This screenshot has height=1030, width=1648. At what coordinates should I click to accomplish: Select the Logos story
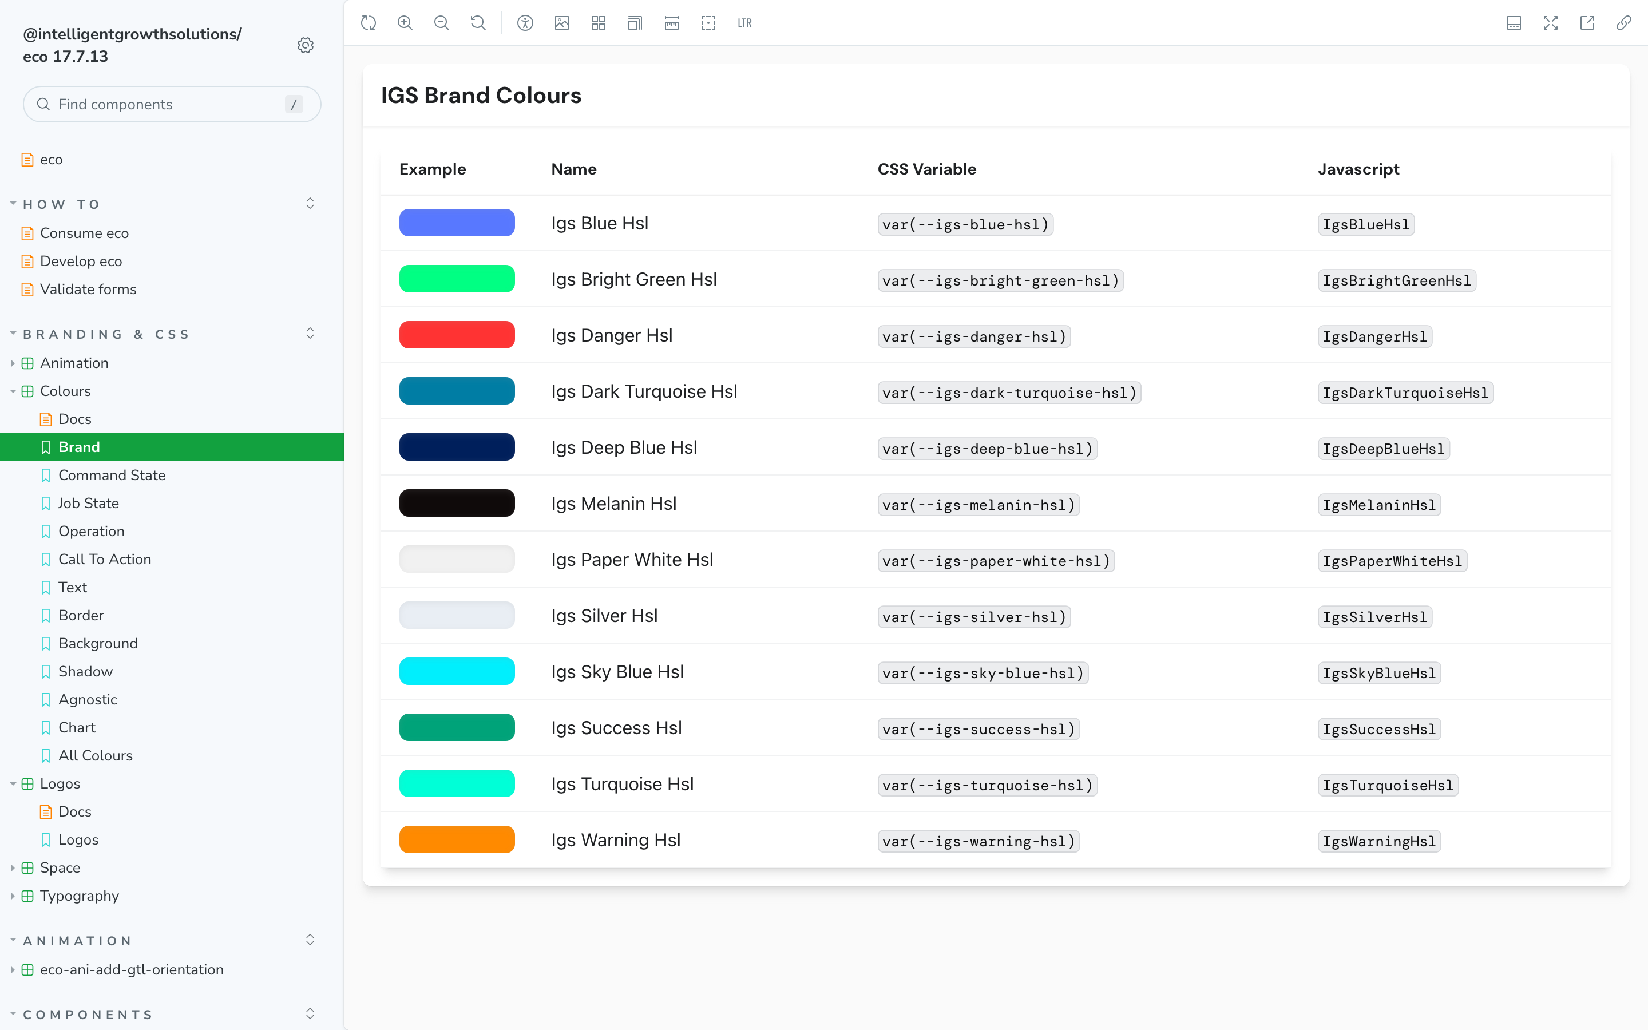pyautogui.click(x=78, y=839)
